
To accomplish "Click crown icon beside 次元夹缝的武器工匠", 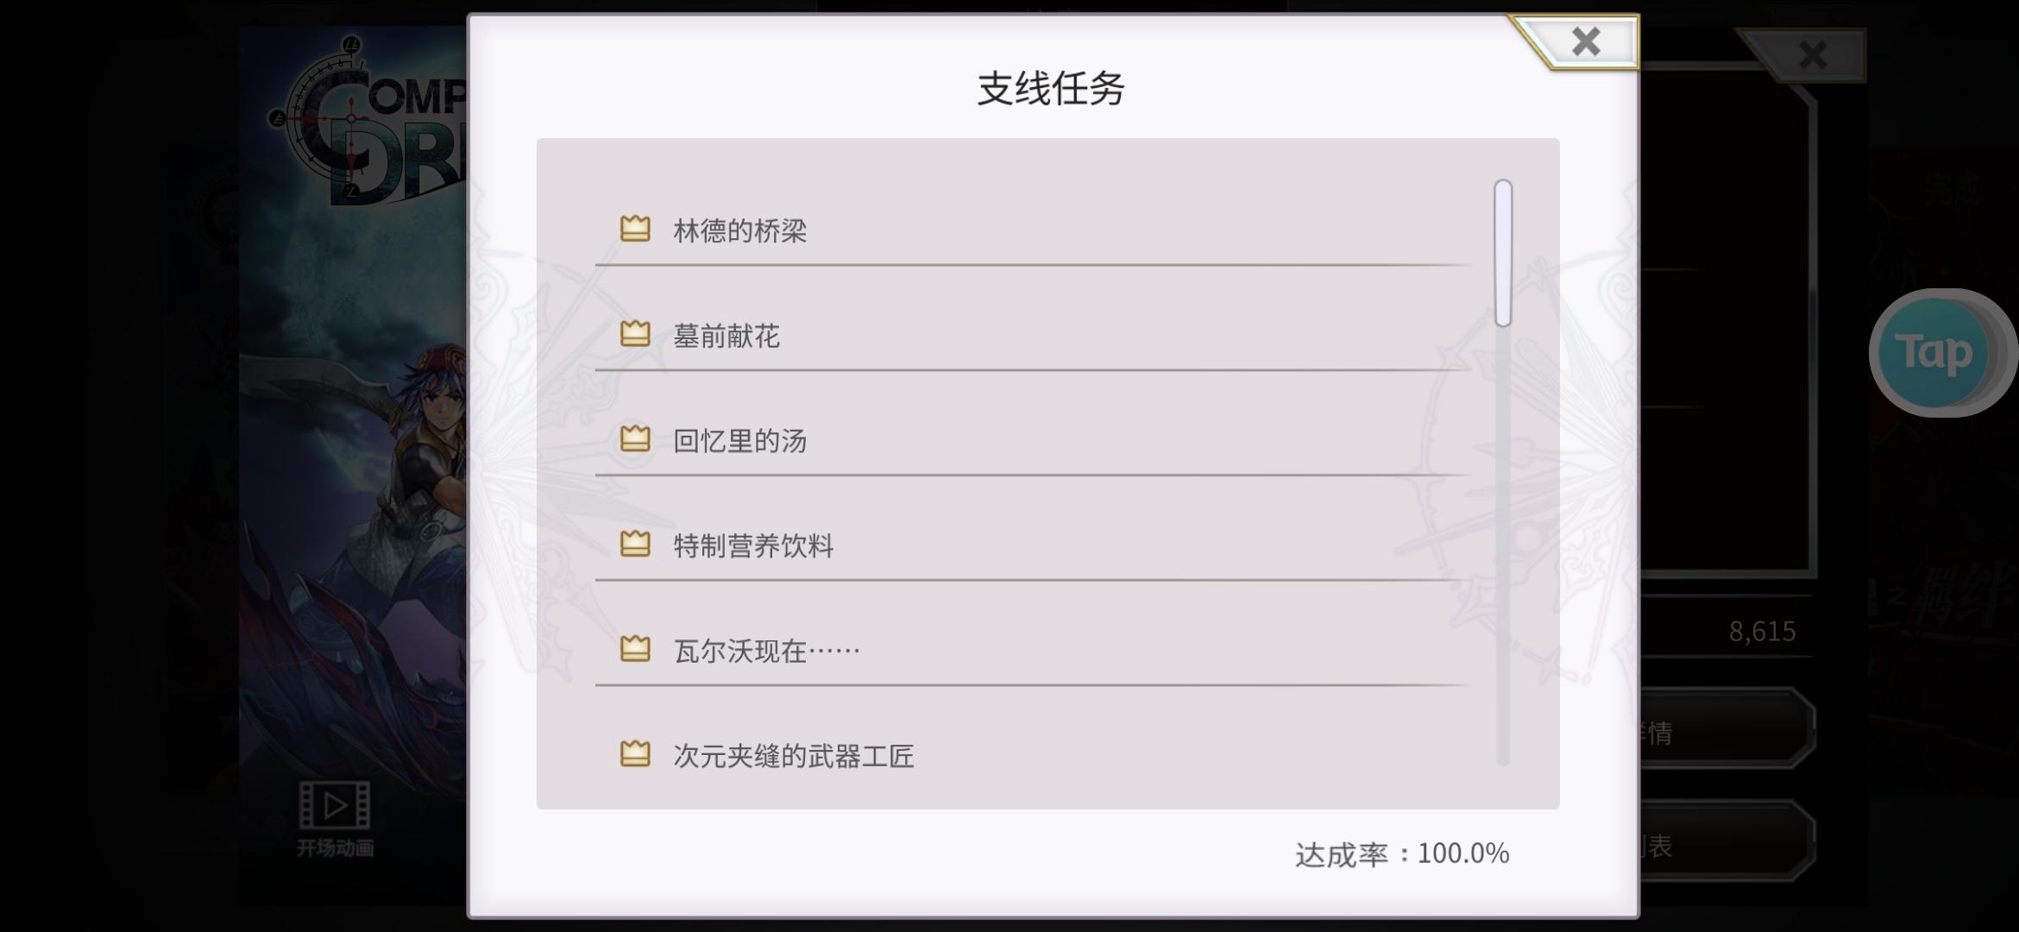I will point(635,754).
